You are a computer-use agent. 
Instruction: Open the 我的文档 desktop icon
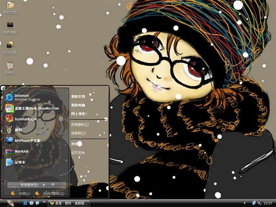click(10, 8)
